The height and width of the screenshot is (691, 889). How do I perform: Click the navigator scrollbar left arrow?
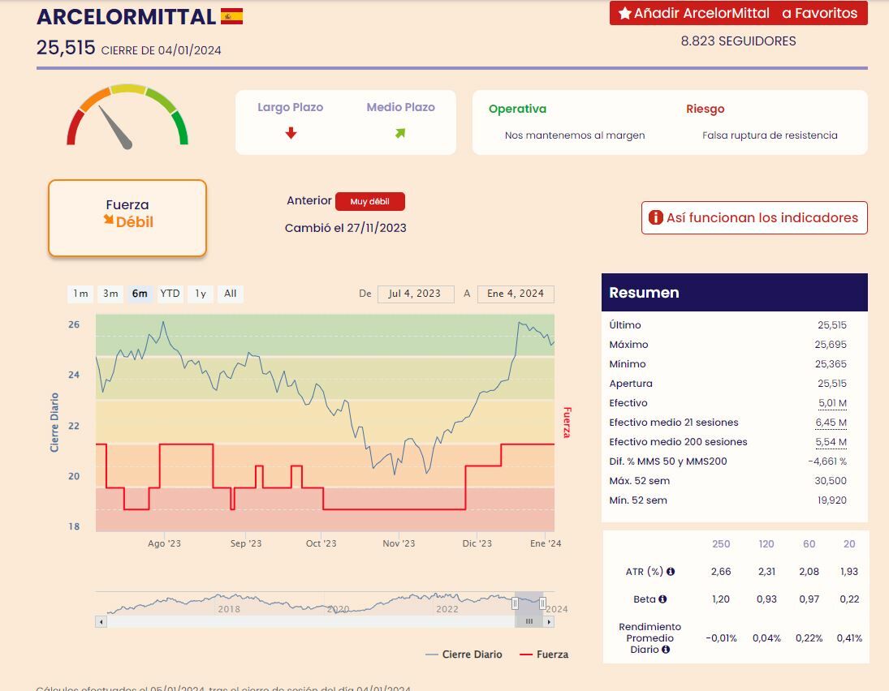tap(101, 622)
